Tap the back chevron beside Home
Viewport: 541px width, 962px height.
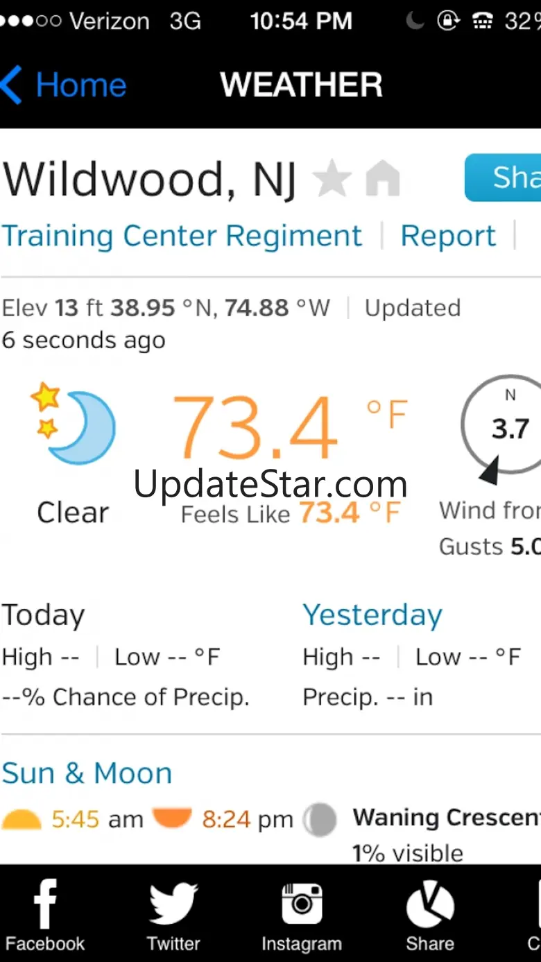coord(12,85)
